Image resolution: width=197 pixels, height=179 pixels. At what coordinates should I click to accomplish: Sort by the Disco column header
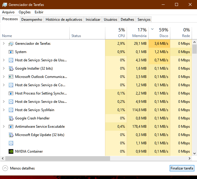click(159, 33)
